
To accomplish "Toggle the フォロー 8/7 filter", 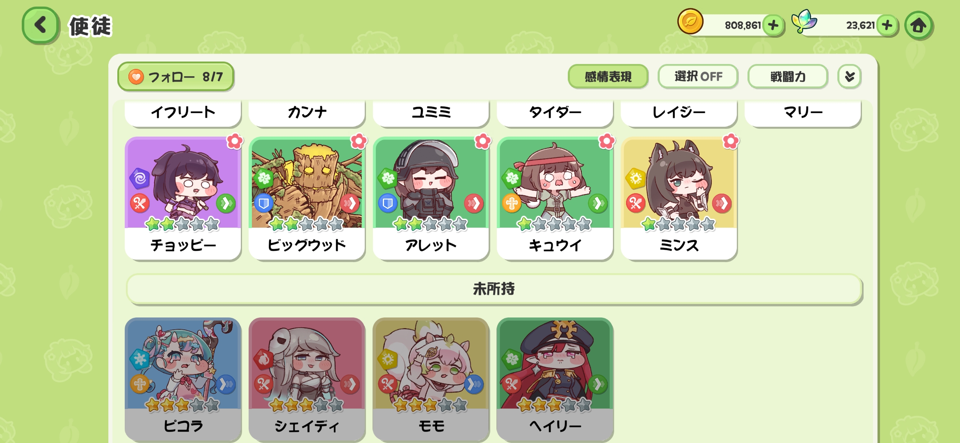I will [176, 76].
